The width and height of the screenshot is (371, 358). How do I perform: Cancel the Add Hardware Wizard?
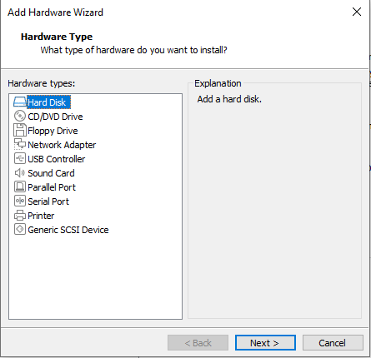point(333,343)
